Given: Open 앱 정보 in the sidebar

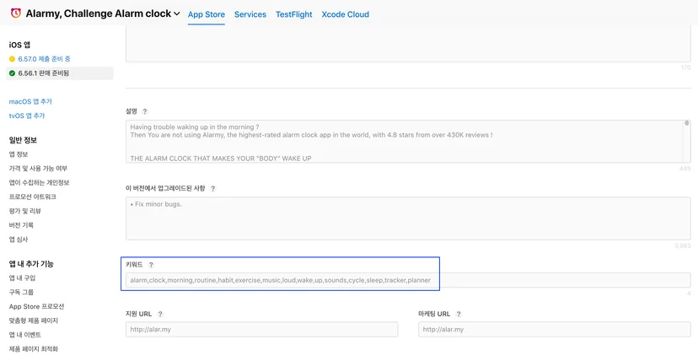Looking at the screenshot, I should 19,154.
